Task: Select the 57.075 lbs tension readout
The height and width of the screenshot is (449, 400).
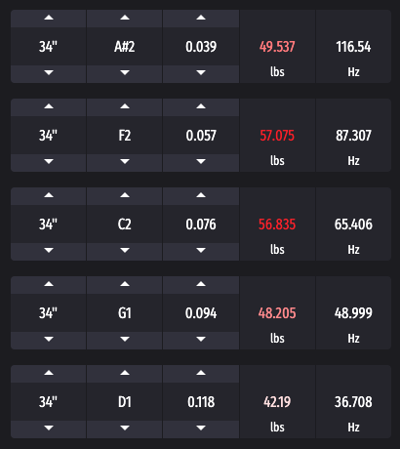Action: click(x=277, y=136)
